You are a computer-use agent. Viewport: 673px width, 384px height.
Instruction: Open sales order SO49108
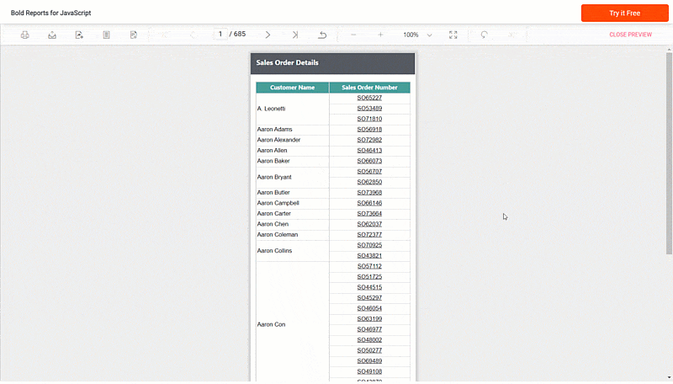369,371
